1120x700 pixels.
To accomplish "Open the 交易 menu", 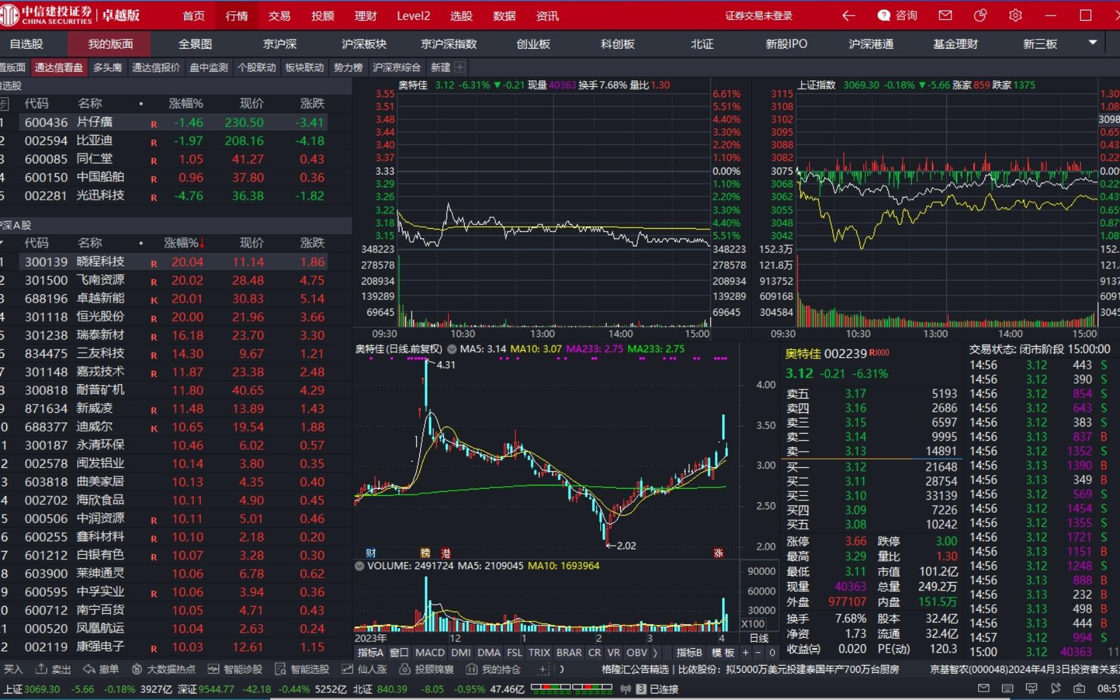I will point(279,16).
